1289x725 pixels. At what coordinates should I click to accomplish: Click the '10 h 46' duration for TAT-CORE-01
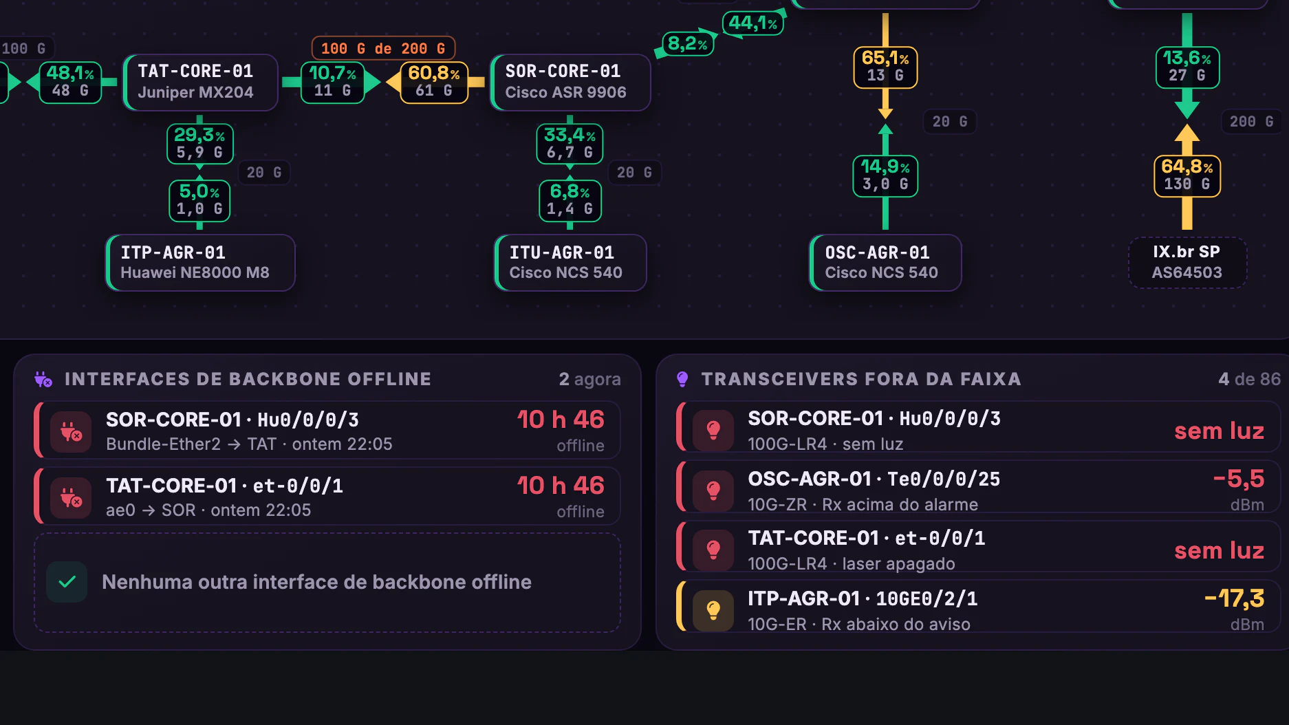(x=561, y=486)
